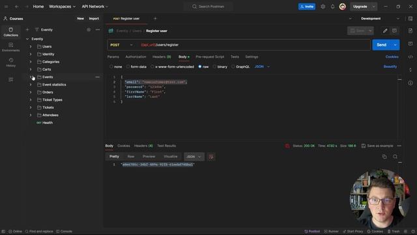Click the Upgrade button

tap(360, 7)
